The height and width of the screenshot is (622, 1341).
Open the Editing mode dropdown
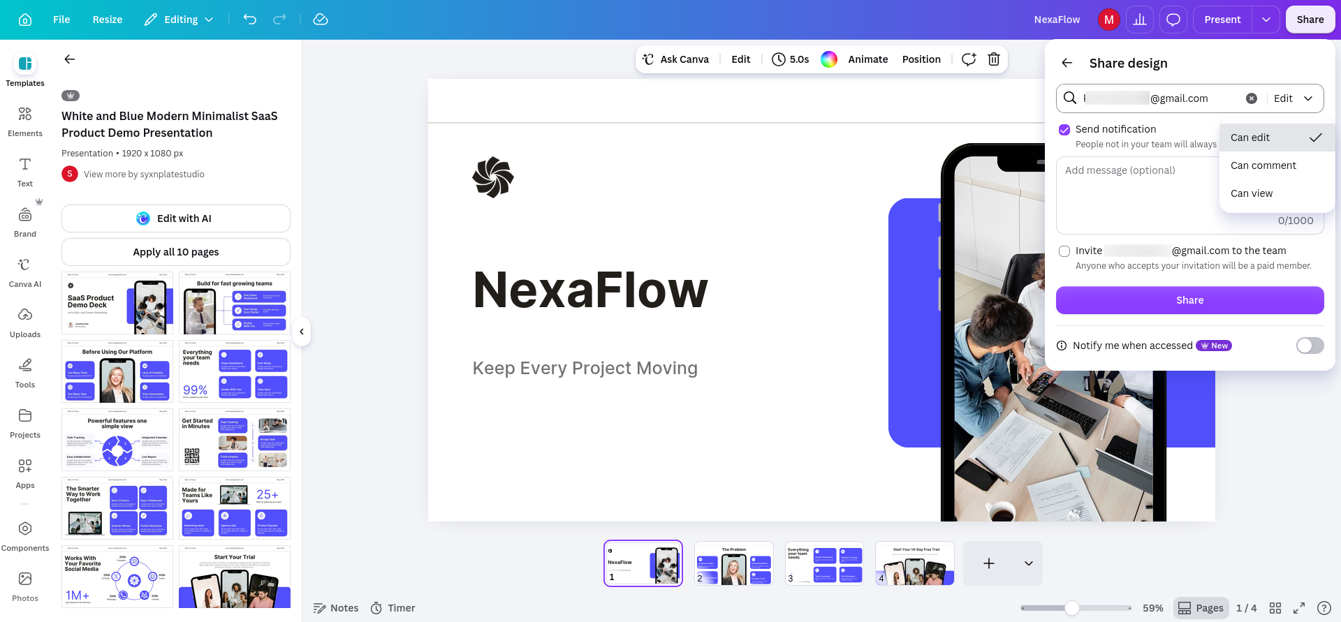click(x=179, y=20)
